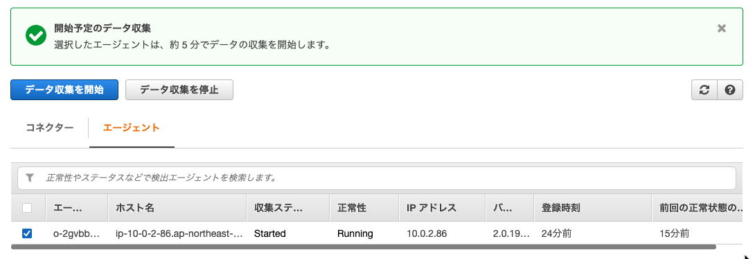
Task: Open help via question mark icon
Action: pos(730,90)
